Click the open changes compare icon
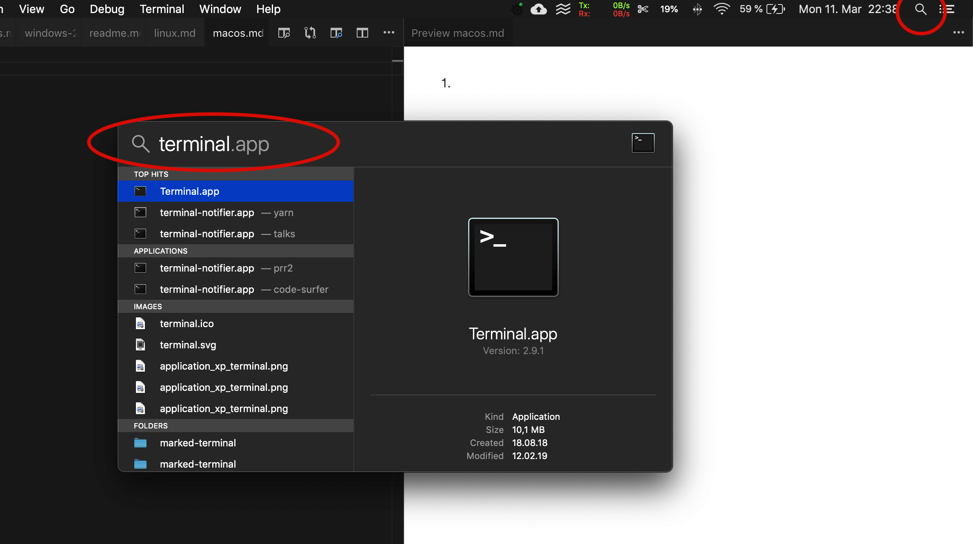Screen dimensions: 973x544 tap(310, 33)
